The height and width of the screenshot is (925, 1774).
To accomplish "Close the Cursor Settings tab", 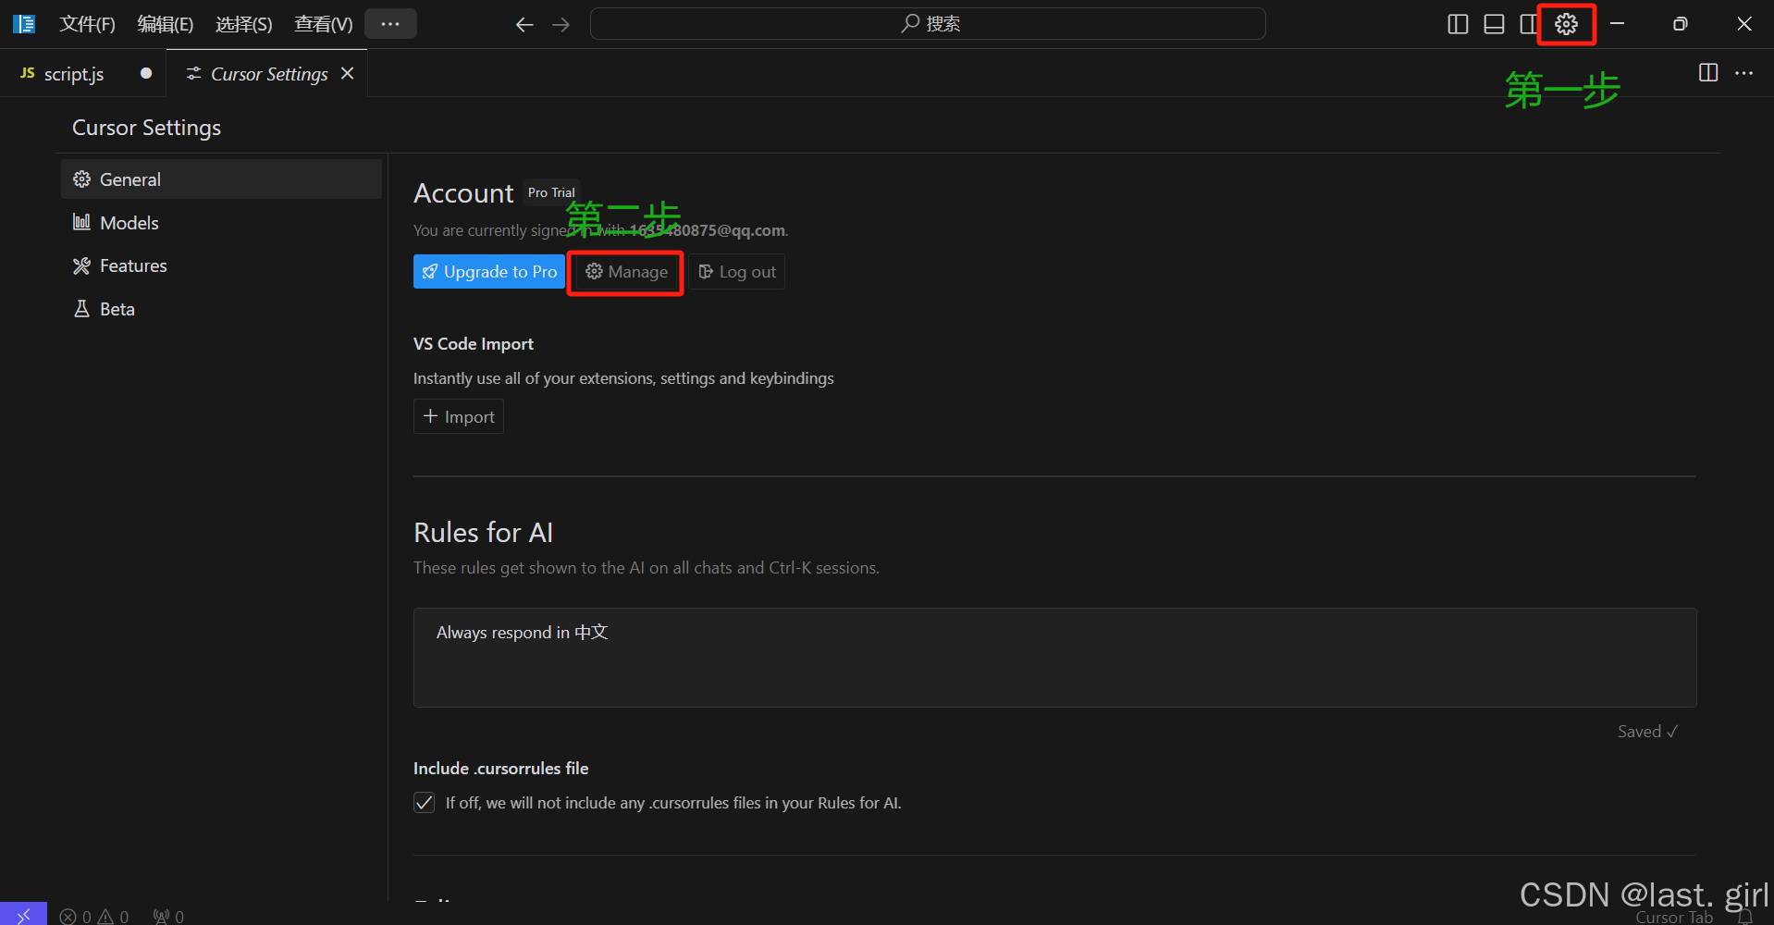I will click(348, 73).
